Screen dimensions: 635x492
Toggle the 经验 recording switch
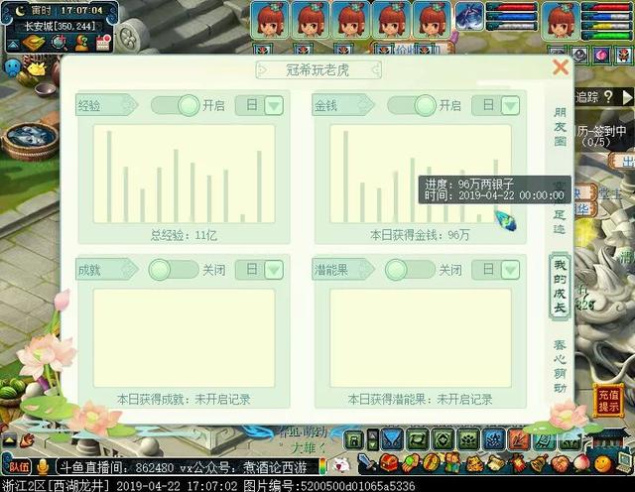pyautogui.click(x=176, y=106)
